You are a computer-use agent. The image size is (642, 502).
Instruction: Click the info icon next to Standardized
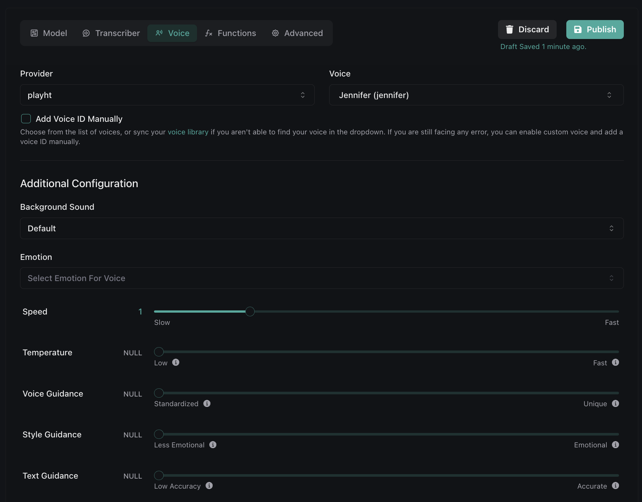(207, 404)
